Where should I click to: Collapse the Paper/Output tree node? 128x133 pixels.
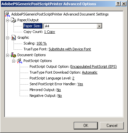(x=7, y=20)
